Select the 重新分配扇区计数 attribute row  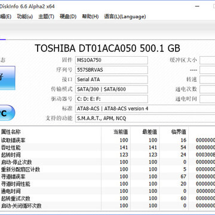tap(107, 169)
